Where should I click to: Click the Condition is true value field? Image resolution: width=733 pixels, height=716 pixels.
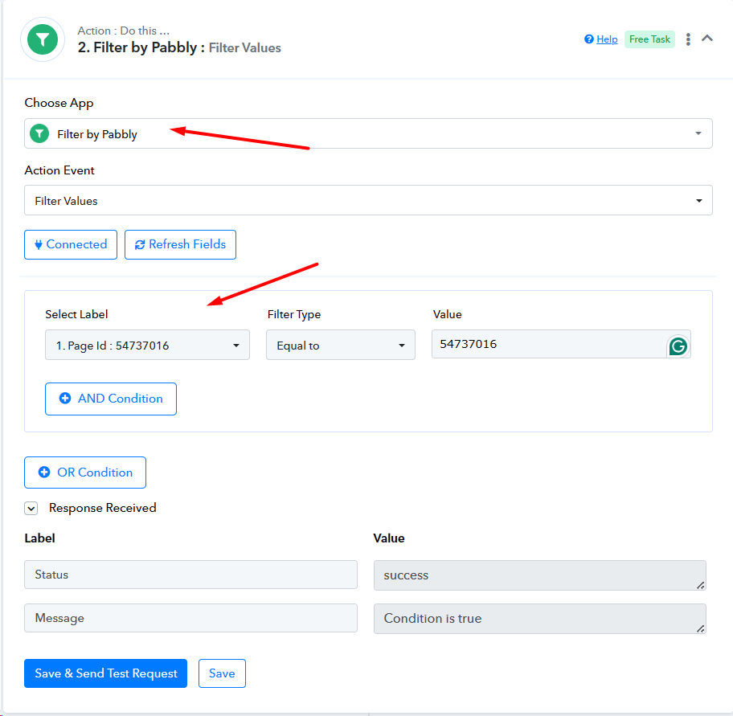pos(540,619)
